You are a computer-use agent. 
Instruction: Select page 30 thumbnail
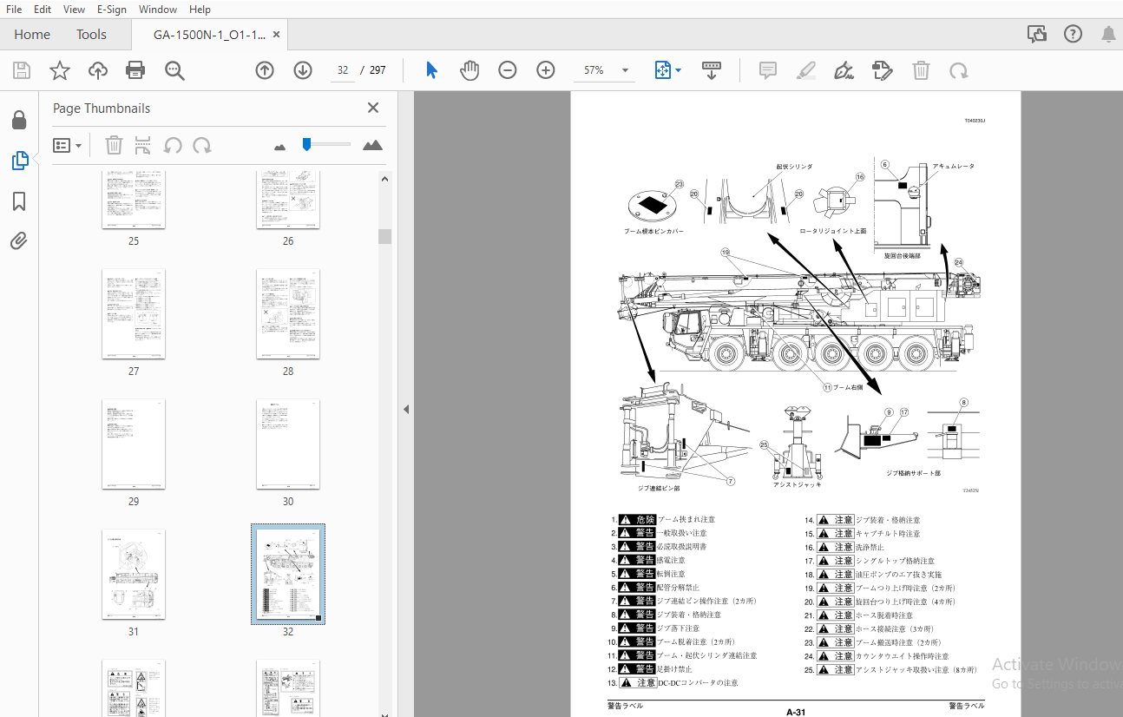(x=288, y=444)
